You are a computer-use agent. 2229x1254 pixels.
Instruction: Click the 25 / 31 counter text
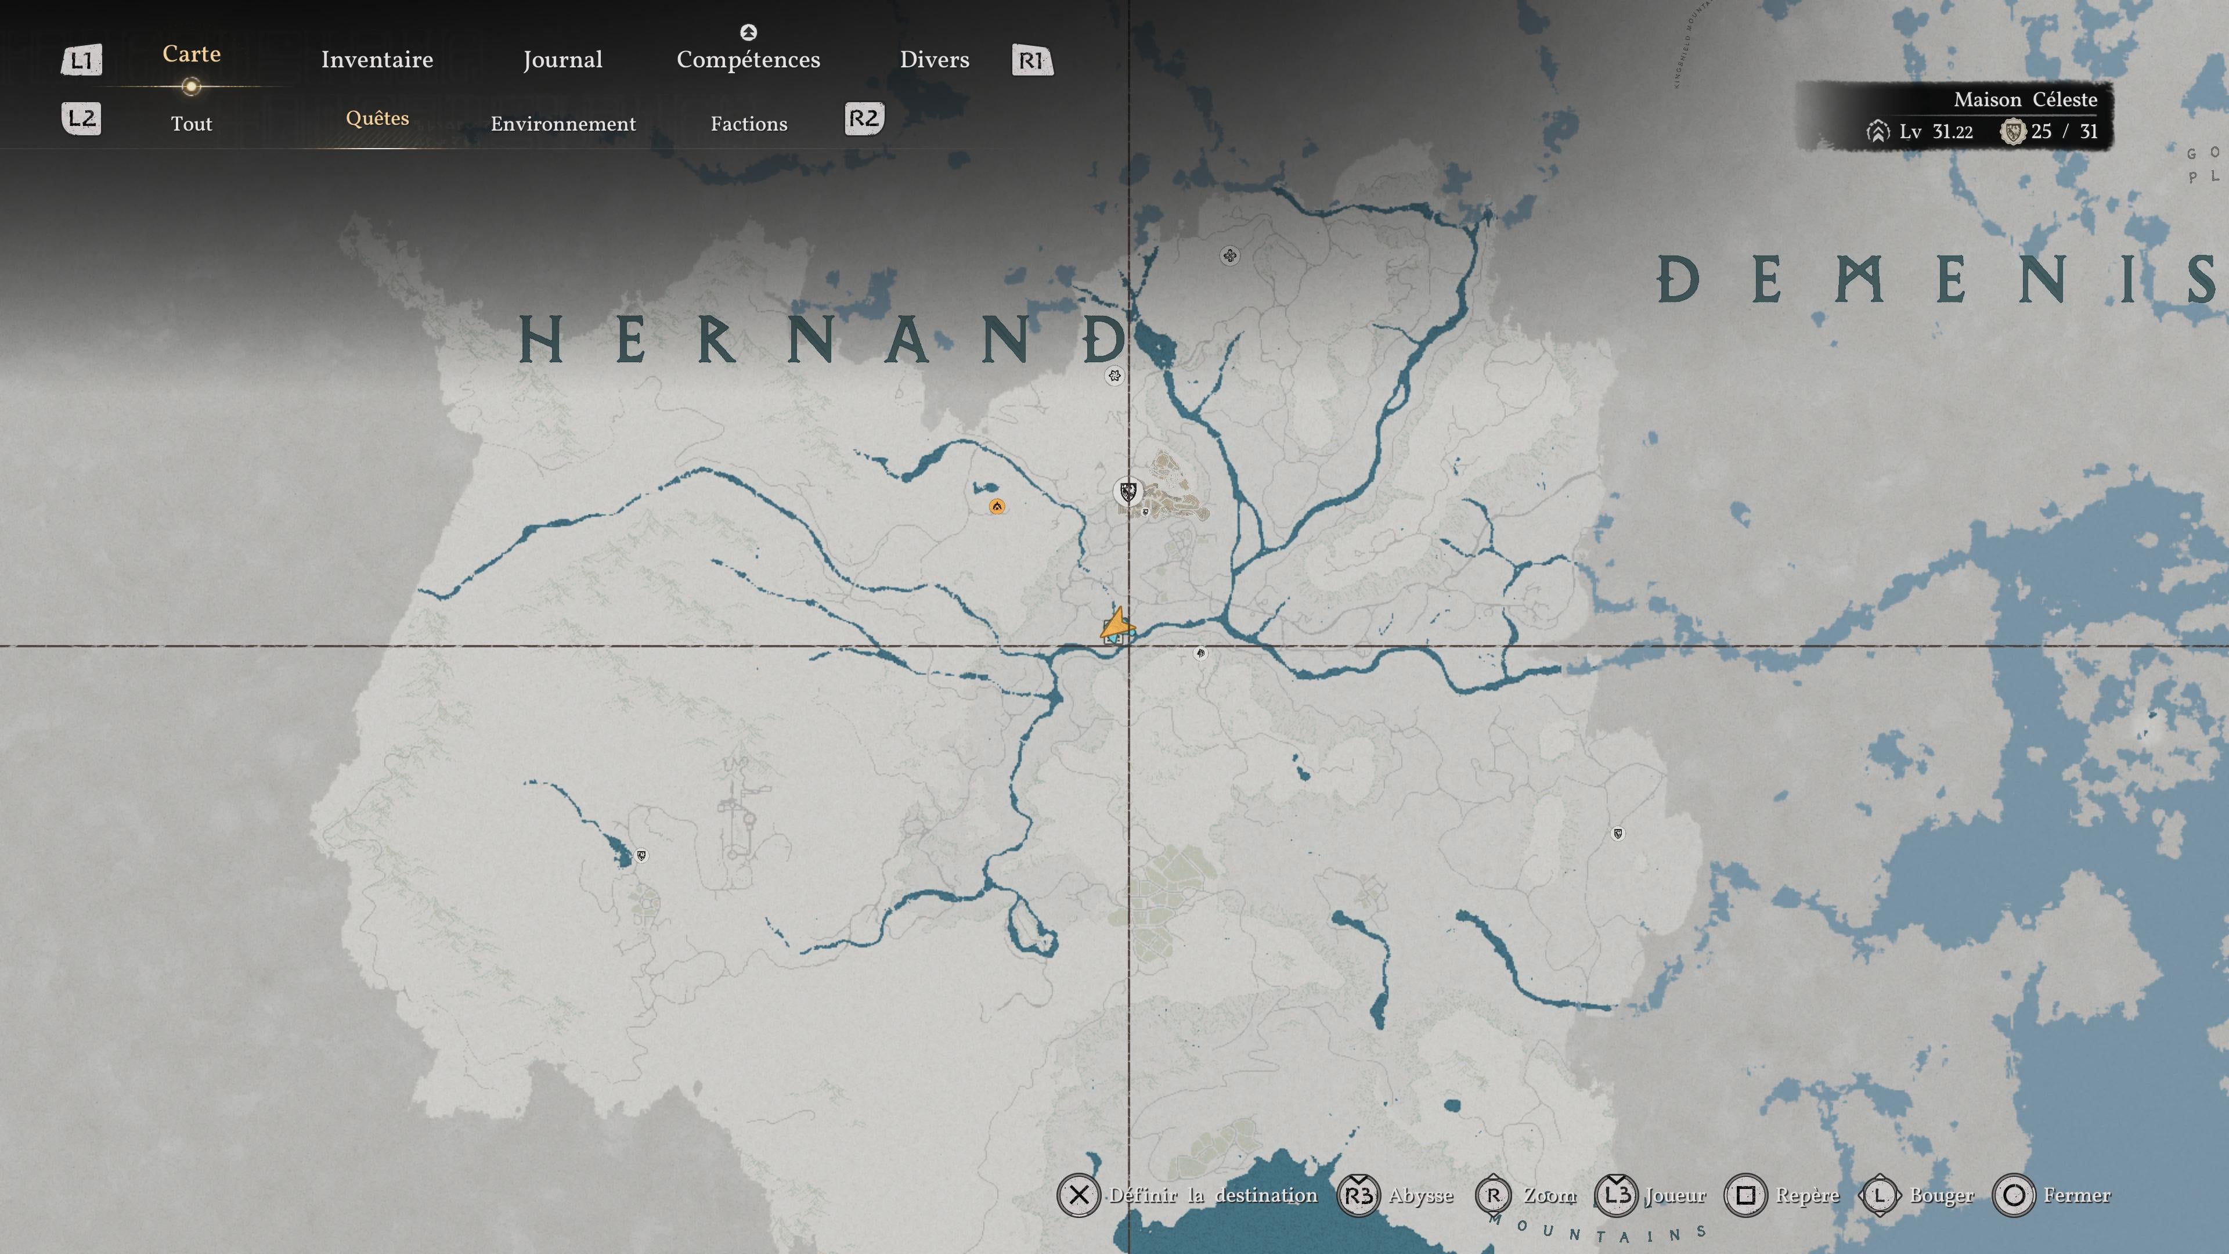point(2065,132)
